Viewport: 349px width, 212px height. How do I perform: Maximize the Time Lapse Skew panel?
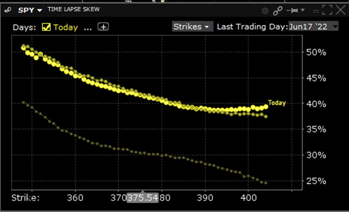click(x=327, y=10)
